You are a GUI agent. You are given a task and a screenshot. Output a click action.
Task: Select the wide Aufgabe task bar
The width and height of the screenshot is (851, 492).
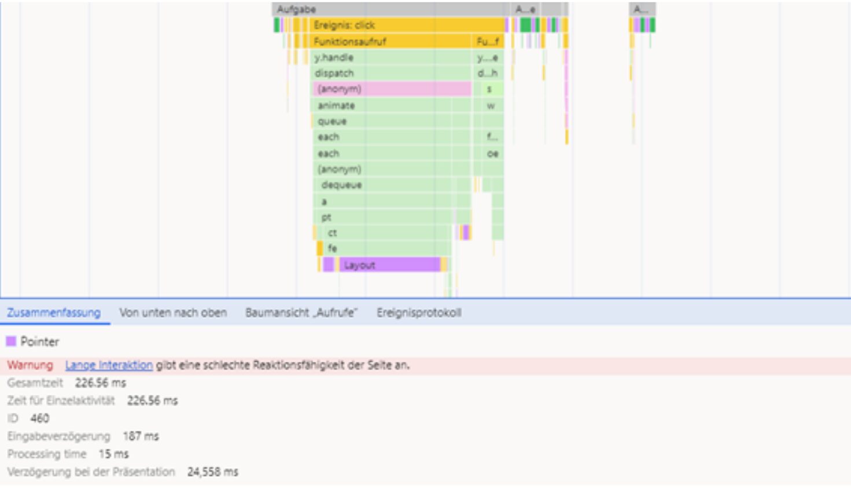pyautogui.click(x=390, y=9)
